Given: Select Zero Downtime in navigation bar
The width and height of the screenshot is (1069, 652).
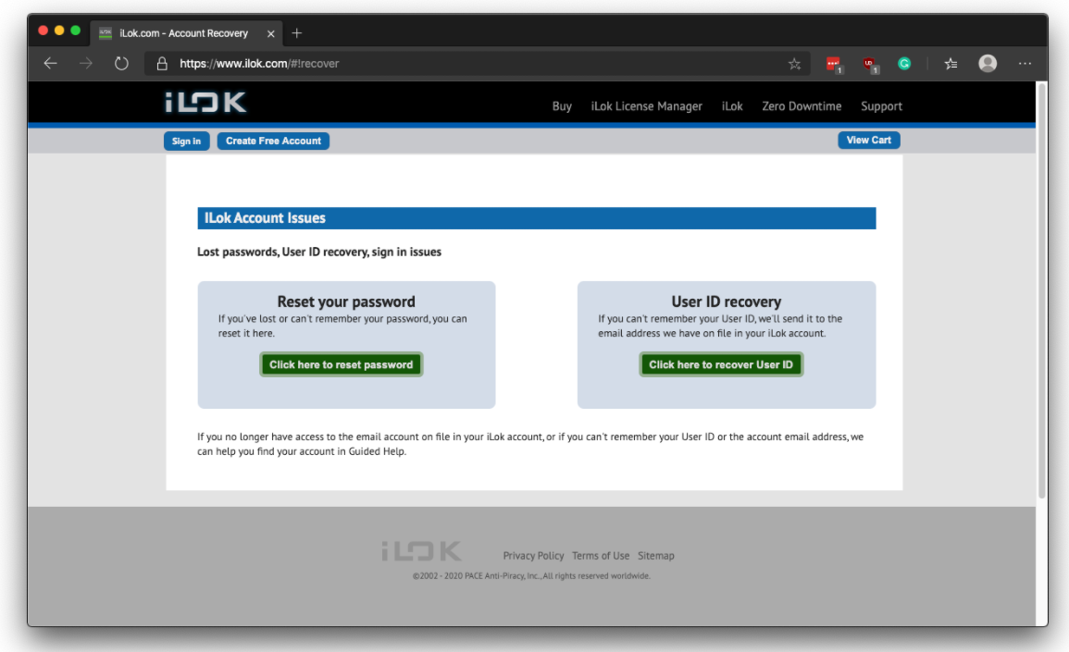Looking at the screenshot, I should [802, 106].
